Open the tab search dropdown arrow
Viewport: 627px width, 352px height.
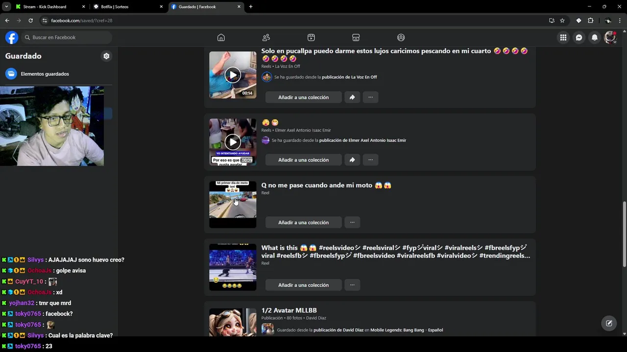(6, 7)
